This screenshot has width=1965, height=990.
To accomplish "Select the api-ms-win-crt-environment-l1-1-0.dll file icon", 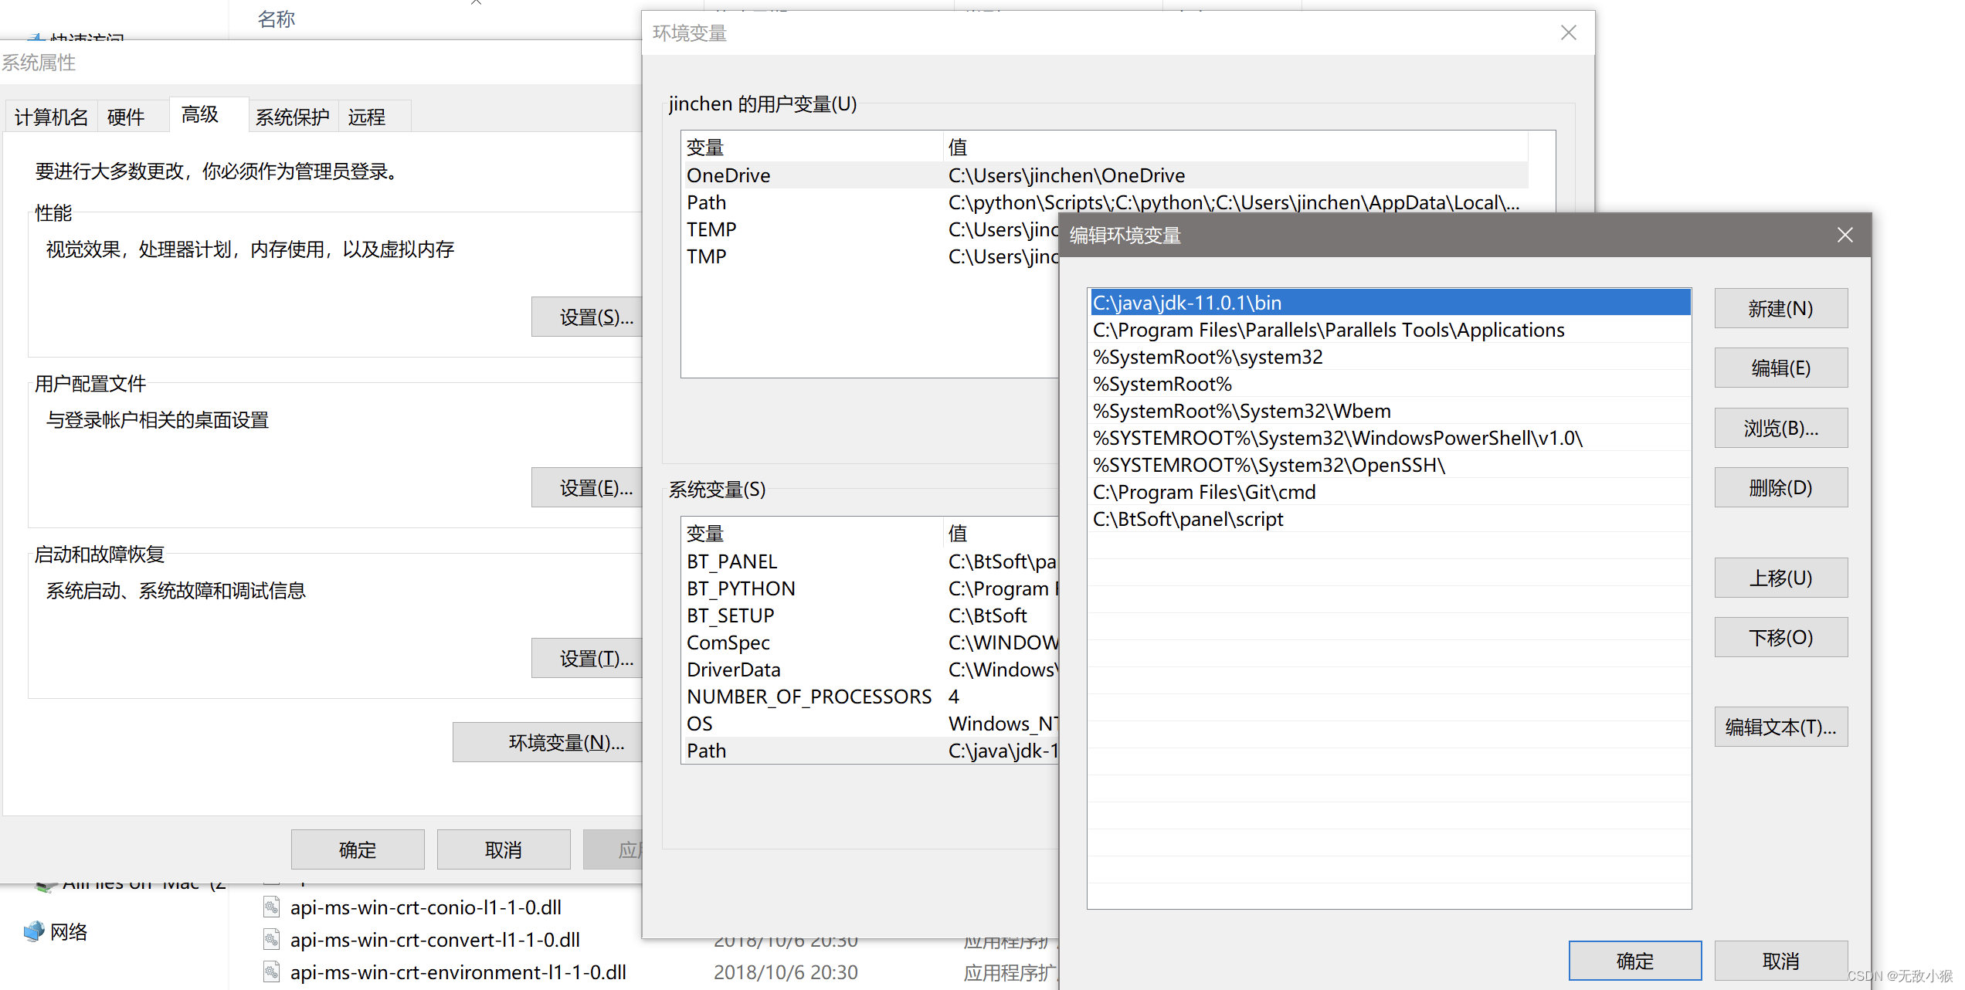I will pos(270,971).
